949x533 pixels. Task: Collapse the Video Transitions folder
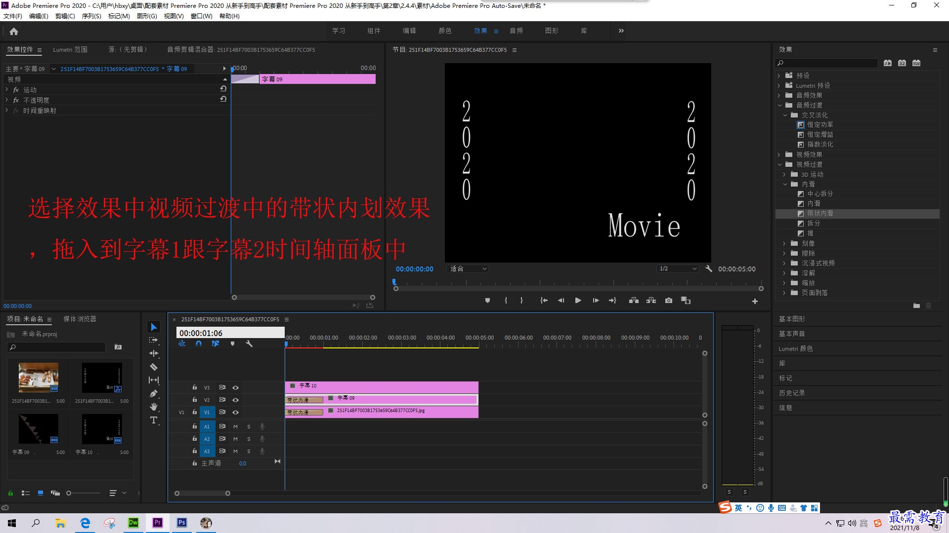point(779,164)
